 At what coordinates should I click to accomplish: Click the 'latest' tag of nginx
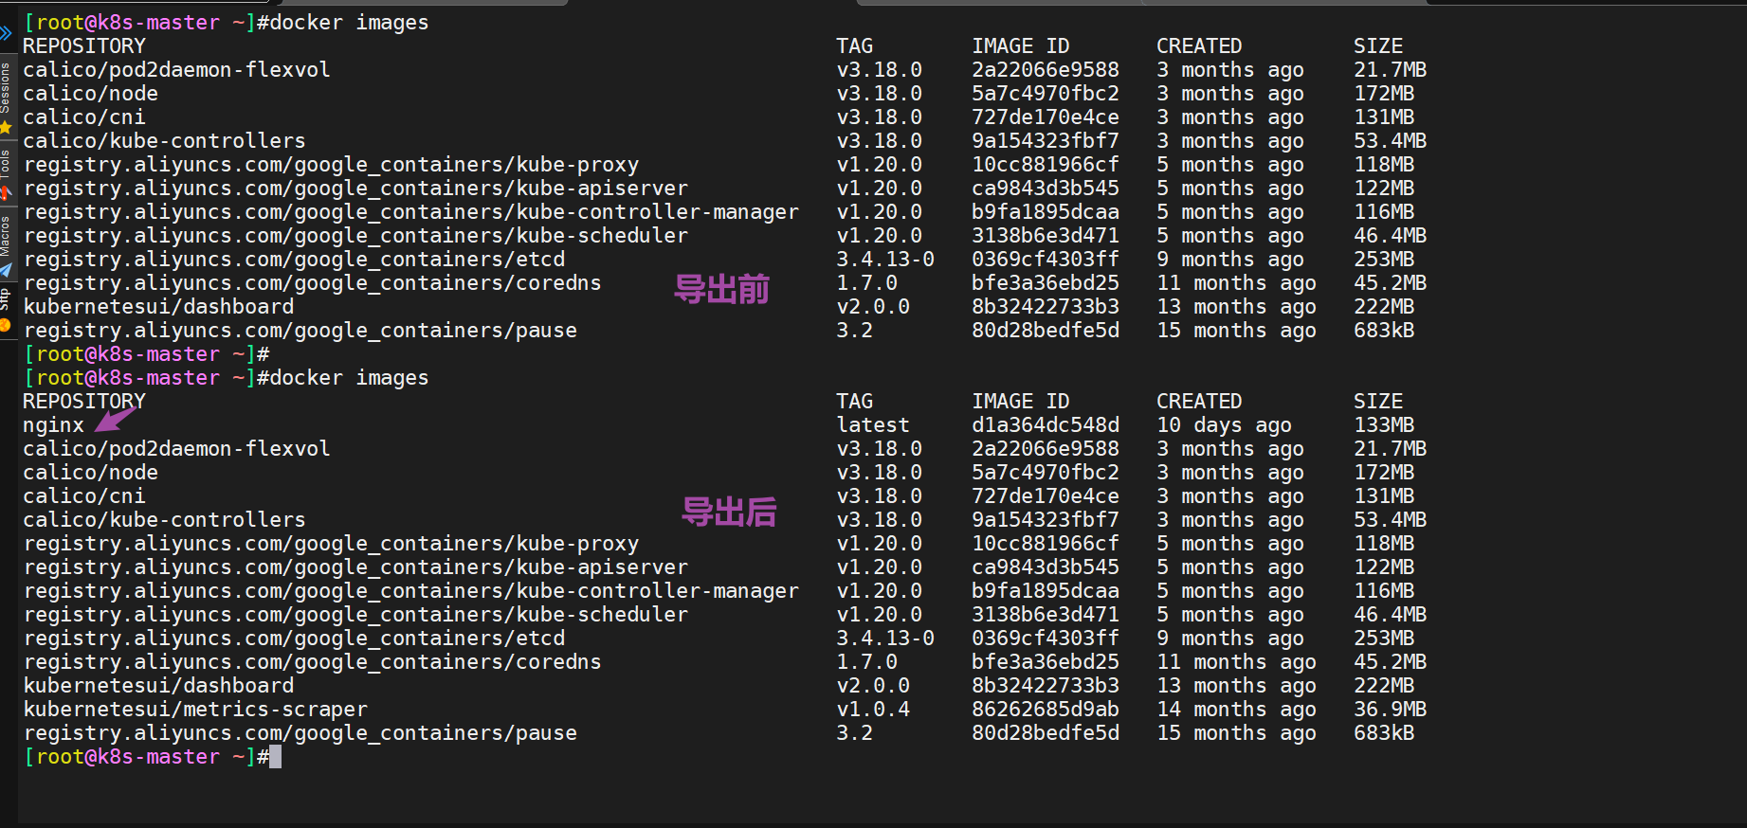872,424
